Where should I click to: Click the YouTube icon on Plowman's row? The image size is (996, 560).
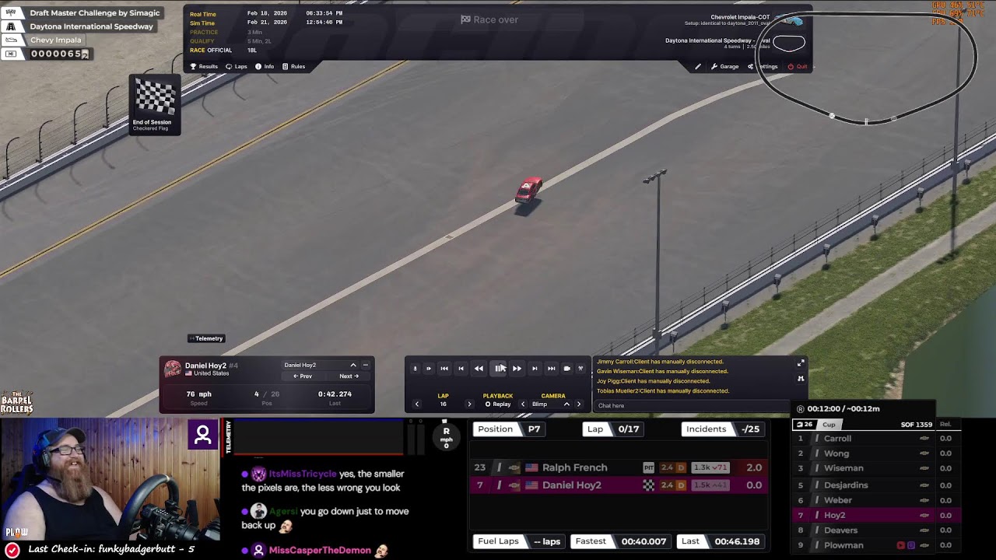[x=901, y=545]
